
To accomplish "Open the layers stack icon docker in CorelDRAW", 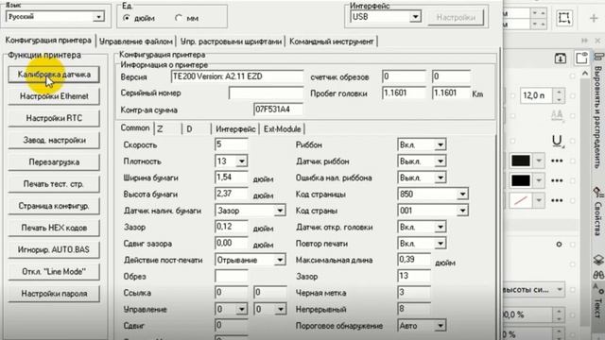I will click(x=598, y=260).
